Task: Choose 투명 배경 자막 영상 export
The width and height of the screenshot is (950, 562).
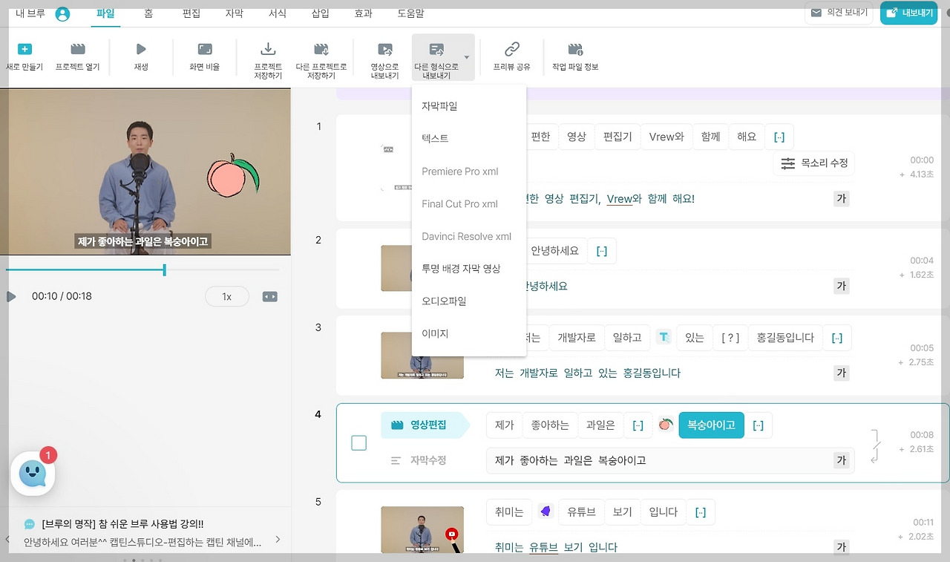Action: [469, 269]
